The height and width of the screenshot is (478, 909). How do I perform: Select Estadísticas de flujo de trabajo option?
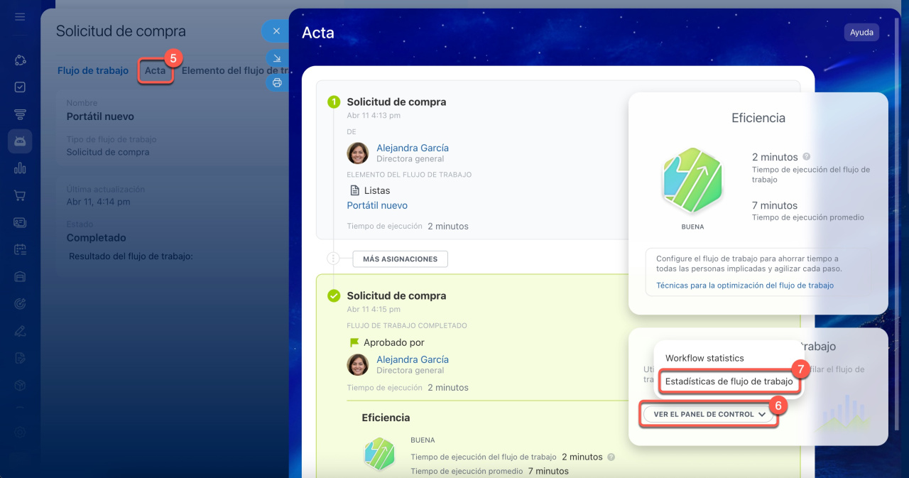729,381
